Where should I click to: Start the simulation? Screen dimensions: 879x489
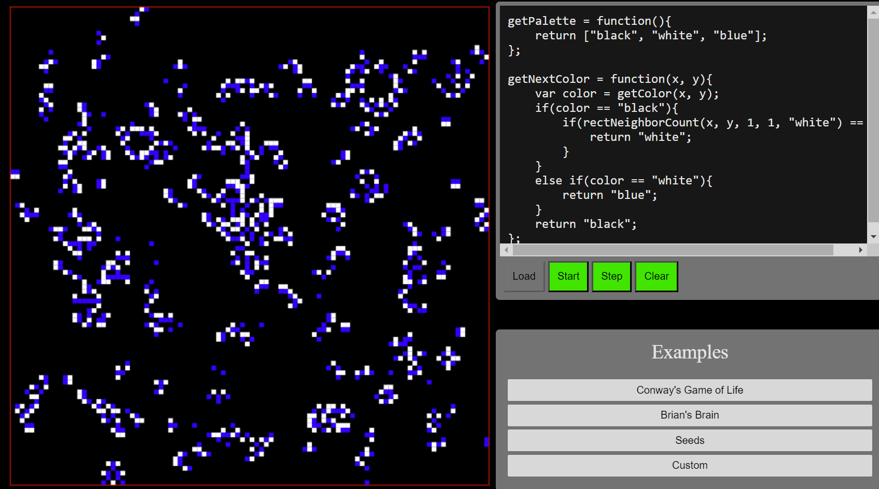click(568, 277)
